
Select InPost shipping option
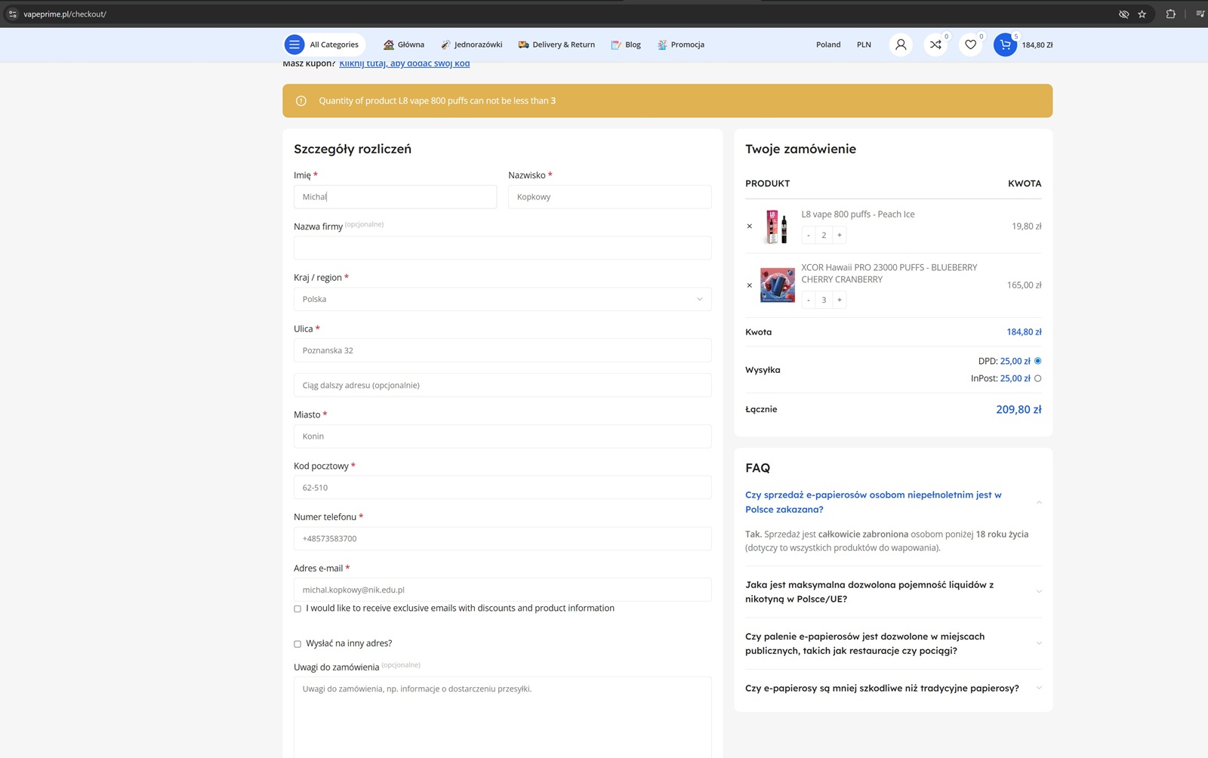1037,379
